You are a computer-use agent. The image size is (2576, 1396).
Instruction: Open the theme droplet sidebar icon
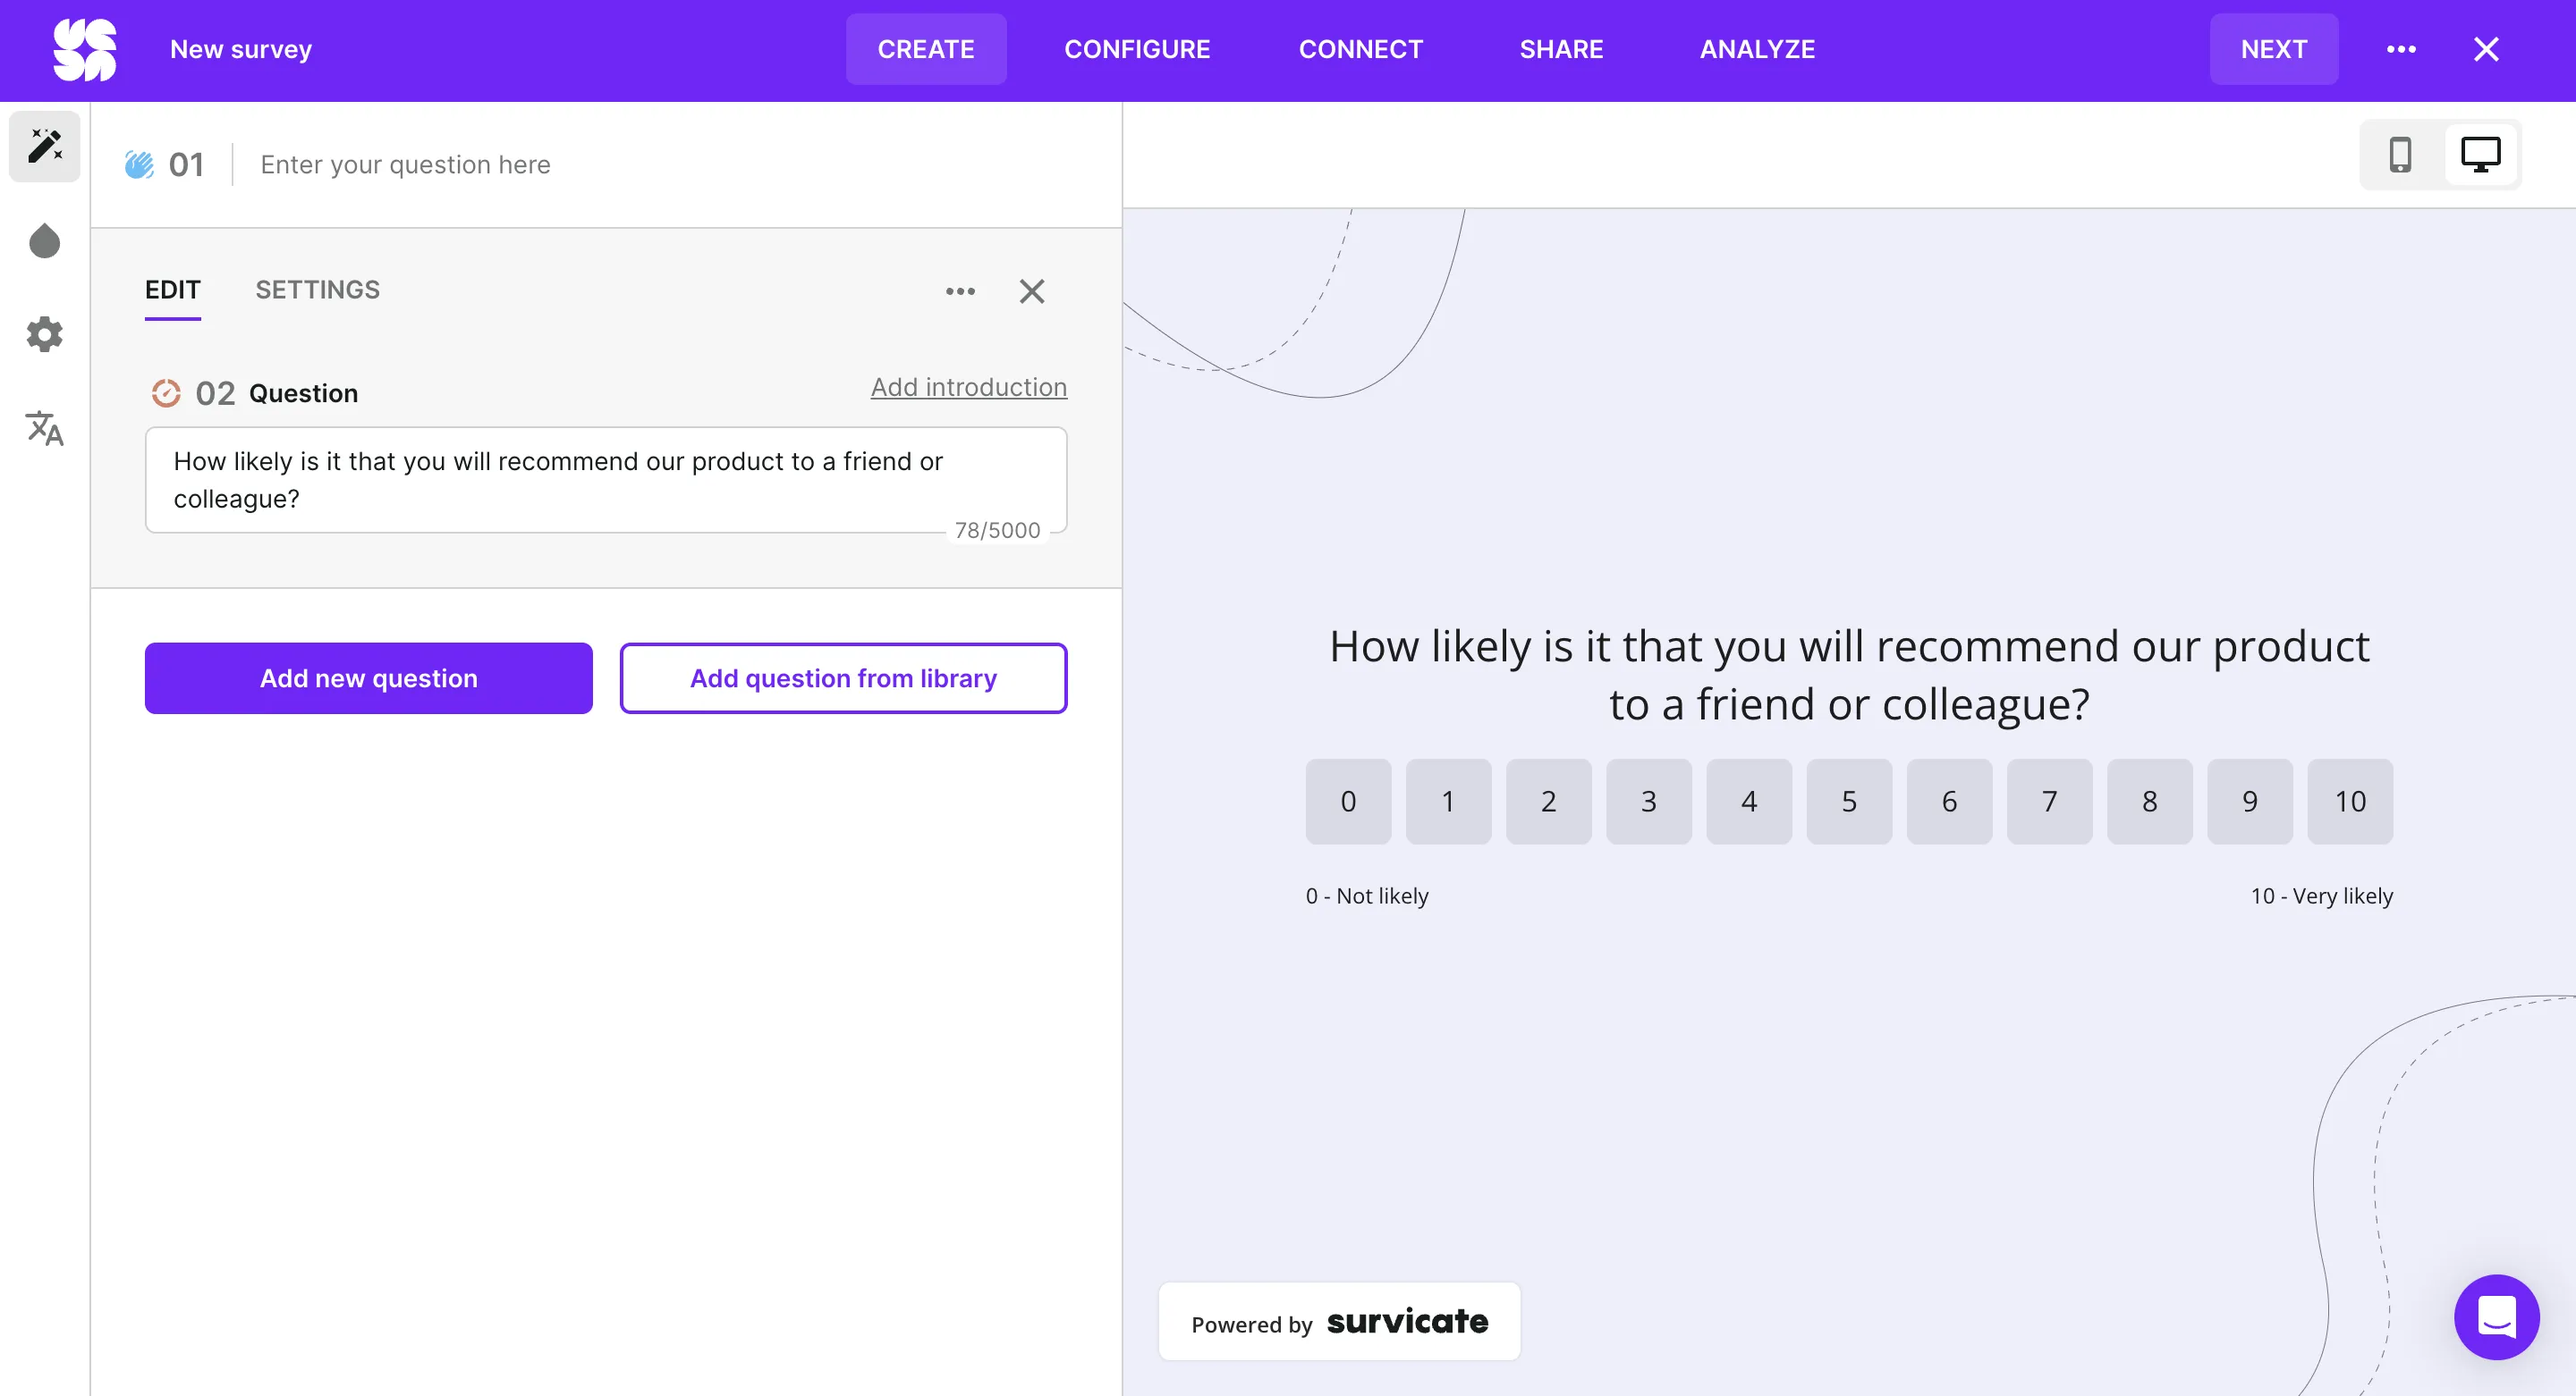coord(45,240)
